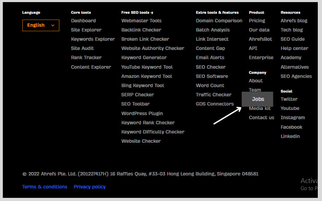Visit Ahrefs on Twitter
The image size is (322, 201).
[289, 99]
